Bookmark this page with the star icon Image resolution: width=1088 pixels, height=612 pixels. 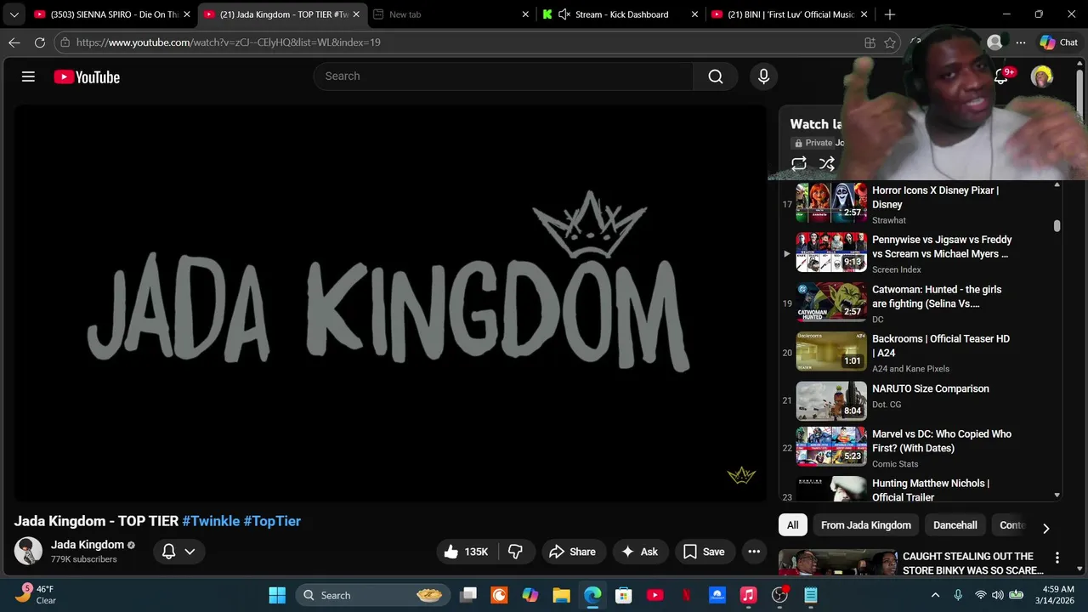pyautogui.click(x=890, y=42)
